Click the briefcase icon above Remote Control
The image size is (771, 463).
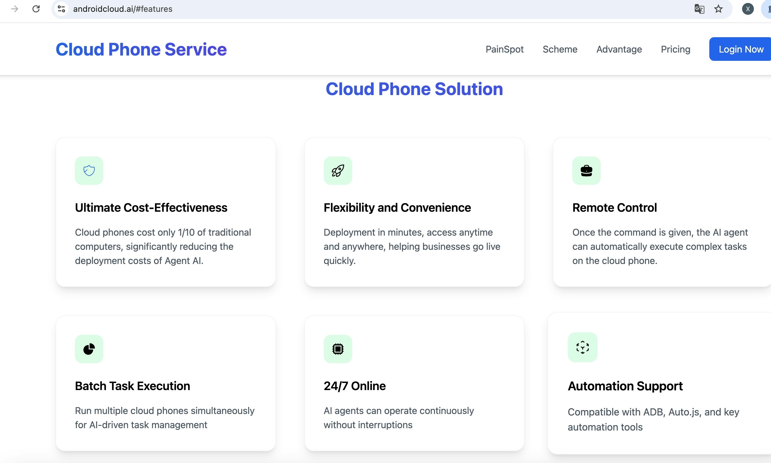click(586, 171)
